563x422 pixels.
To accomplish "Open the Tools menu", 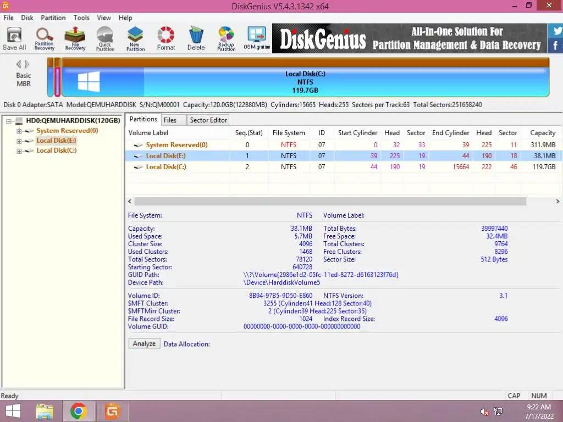I will (81, 18).
